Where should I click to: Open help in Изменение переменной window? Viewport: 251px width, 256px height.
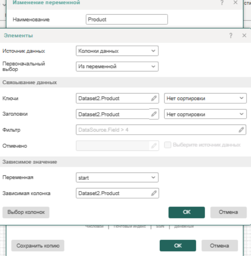point(222,3)
